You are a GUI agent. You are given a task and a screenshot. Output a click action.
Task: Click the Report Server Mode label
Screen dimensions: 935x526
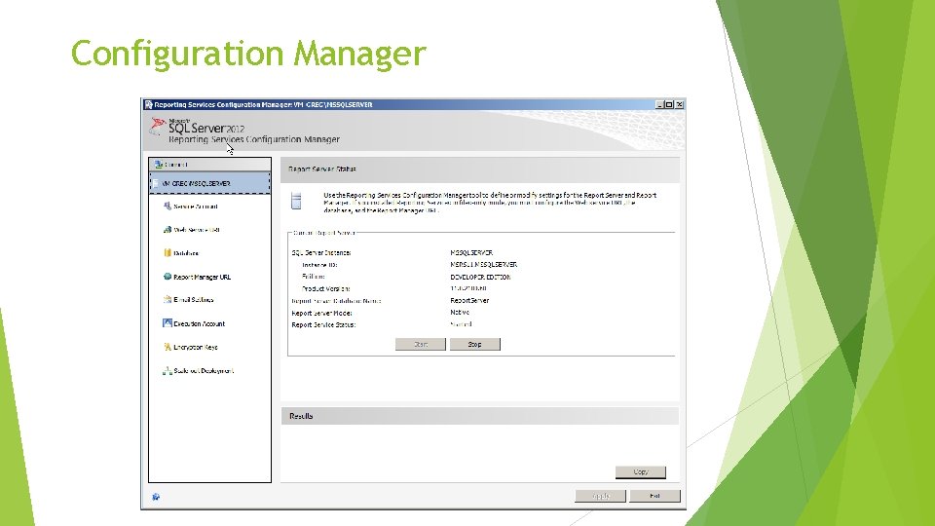[321, 313]
